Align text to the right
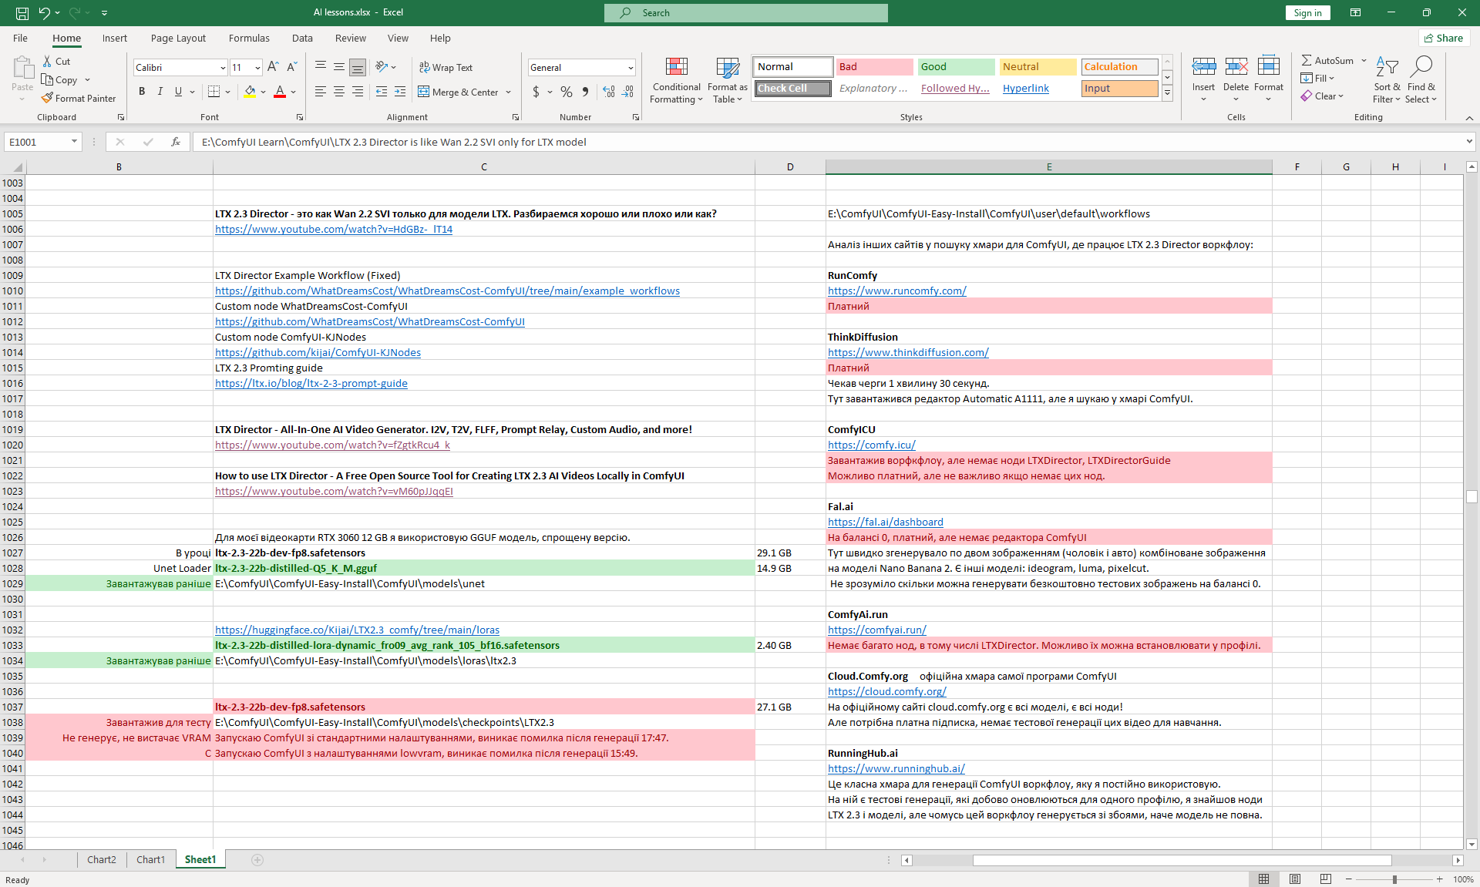This screenshot has width=1480, height=887. click(x=358, y=92)
